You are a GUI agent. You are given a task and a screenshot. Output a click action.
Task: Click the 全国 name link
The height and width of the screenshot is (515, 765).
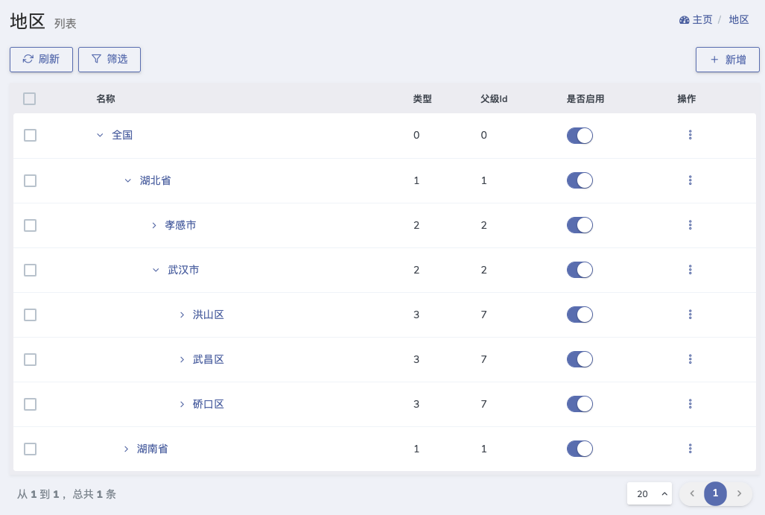click(x=122, y=135)
